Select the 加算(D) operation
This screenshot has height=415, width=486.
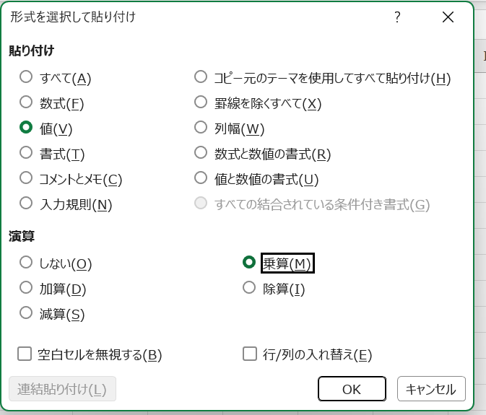tap(27, 288)
